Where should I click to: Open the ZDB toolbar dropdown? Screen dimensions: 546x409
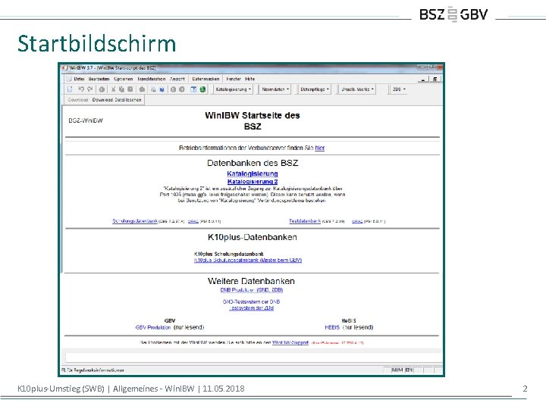[x=399, y=89]
